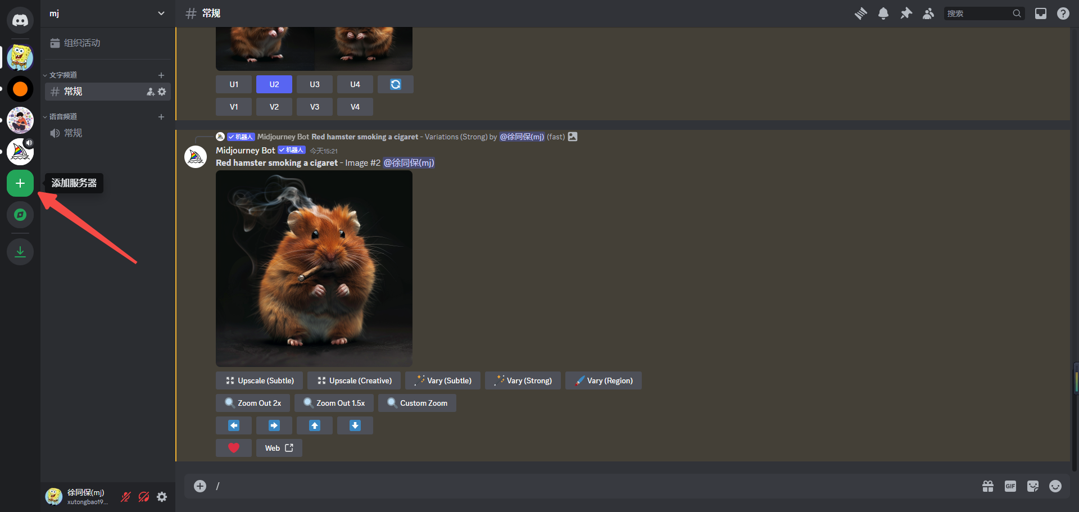Screen dimensions: 1079x512
Task: Open the orange circle server
Action: [x=20, y=89]
